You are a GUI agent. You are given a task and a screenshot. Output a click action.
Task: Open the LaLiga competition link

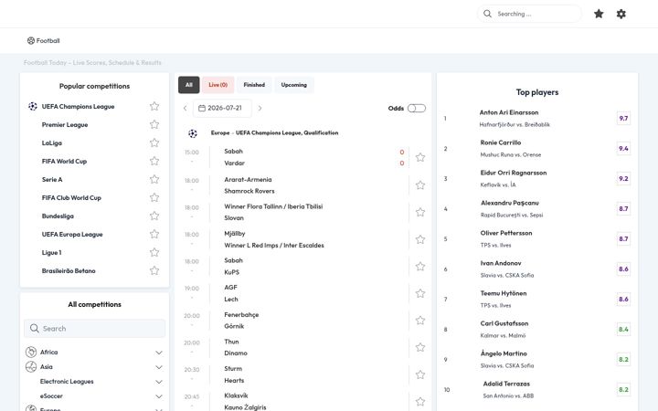[x=51, y=143]
